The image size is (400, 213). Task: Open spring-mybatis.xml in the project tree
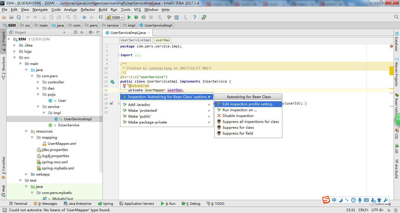[58, 168]
